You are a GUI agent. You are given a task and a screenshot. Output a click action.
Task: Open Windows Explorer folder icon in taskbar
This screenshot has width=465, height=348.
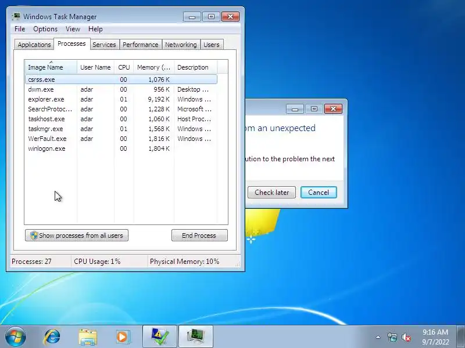click(88, 337)
